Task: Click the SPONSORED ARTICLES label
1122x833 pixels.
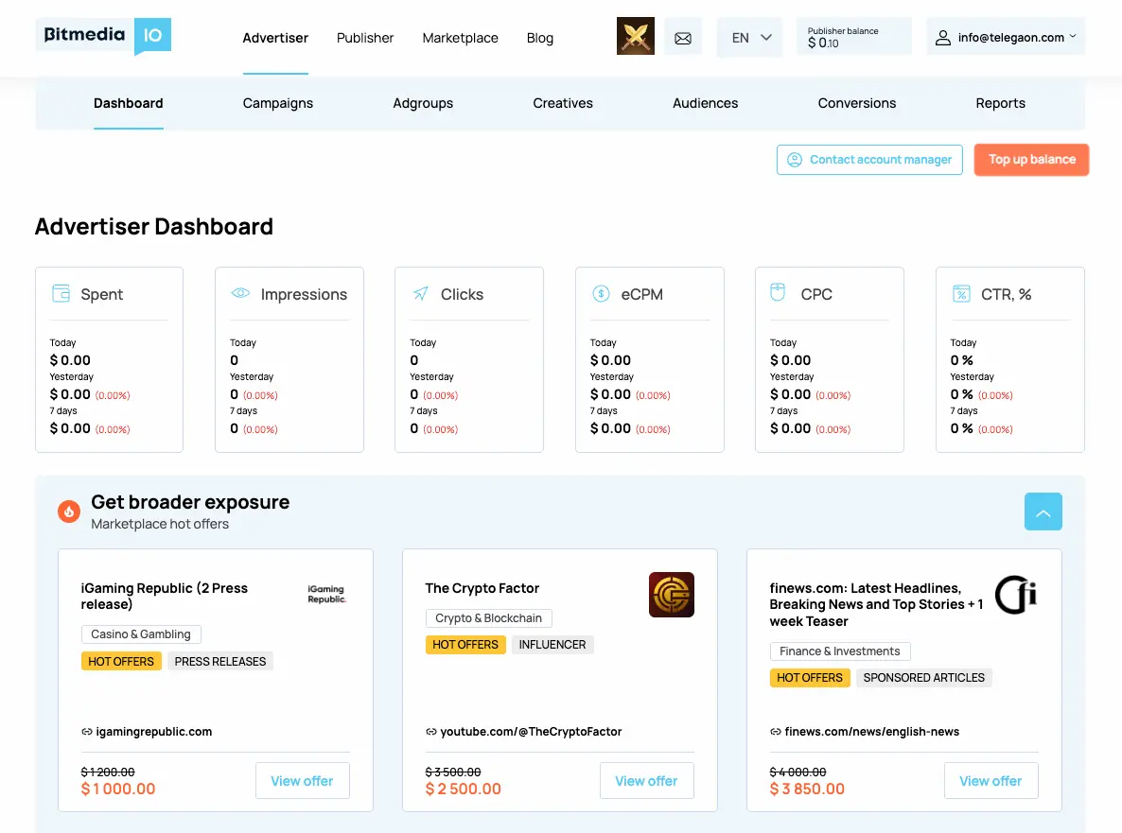Action: (923, 678)
